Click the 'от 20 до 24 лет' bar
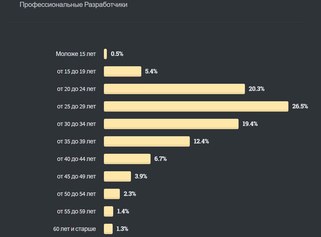The height and width of the screenshot is (237, 321). tap(174, 89)
